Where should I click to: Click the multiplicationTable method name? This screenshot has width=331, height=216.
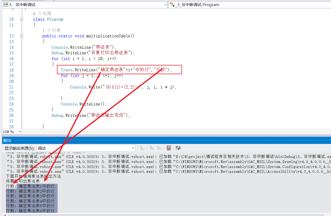point(108,36)
